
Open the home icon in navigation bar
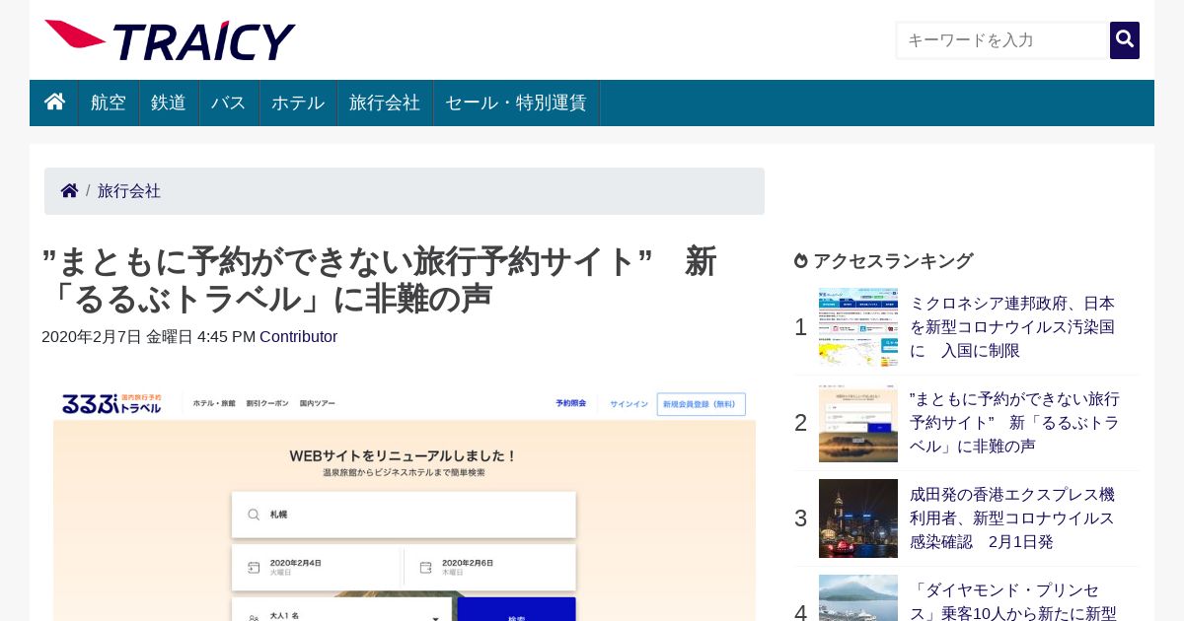coord(54,103)
